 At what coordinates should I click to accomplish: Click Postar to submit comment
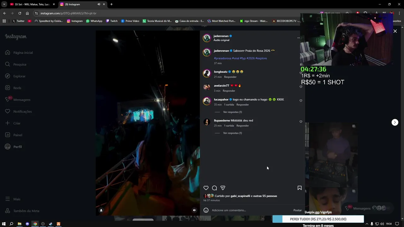click(x=297, y=210)
